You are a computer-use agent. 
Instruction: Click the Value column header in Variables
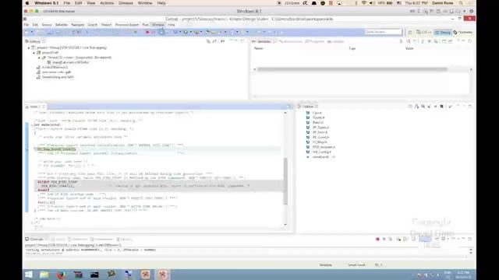(409, 48)
